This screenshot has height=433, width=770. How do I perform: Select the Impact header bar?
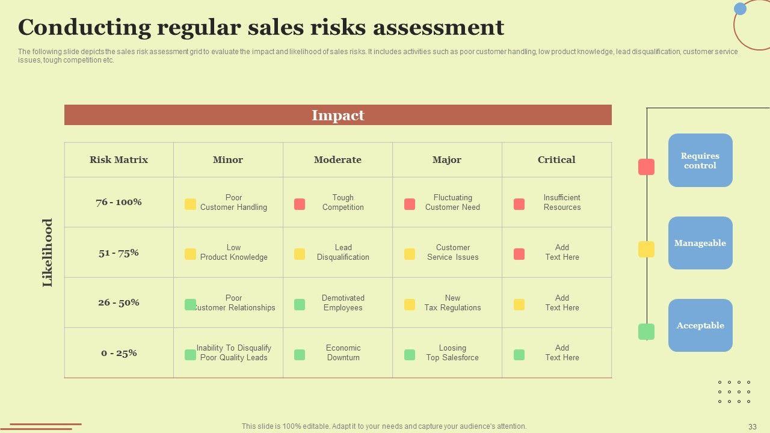coord(338,115)
